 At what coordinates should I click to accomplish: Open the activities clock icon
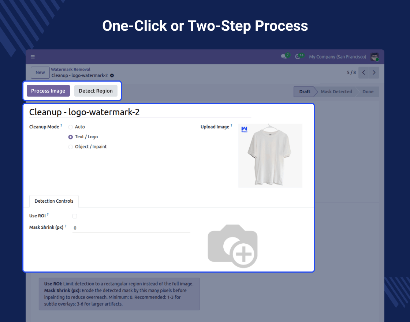(298, 56)
